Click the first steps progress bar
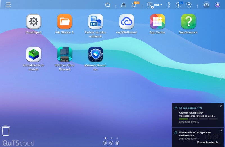Image resolution: width=225 pixels, height=147 pixels. pos(198,119)
